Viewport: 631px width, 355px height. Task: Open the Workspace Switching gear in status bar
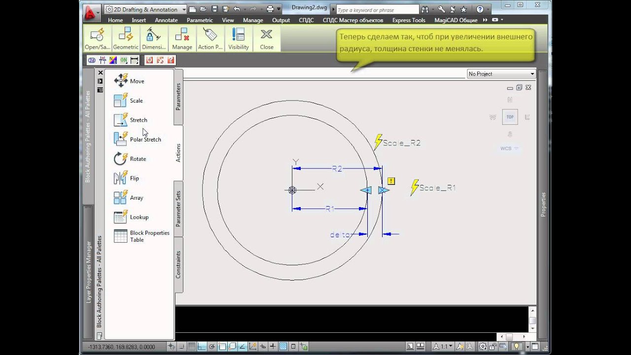(482, 346)
